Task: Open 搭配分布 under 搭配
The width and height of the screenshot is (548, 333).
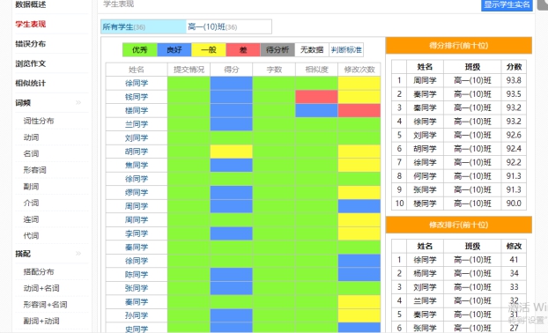Action: (39, 271)
